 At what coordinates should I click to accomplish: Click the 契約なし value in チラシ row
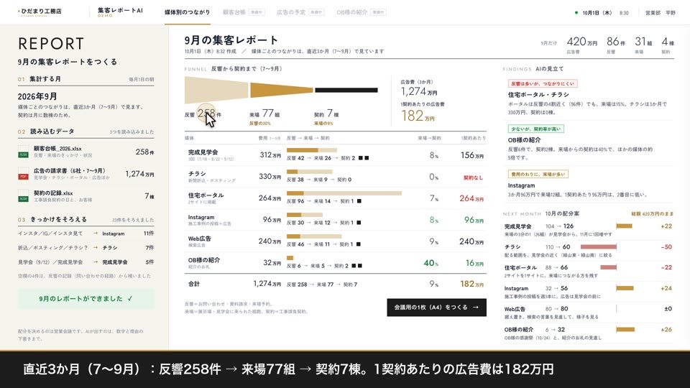tap(473, 177)
